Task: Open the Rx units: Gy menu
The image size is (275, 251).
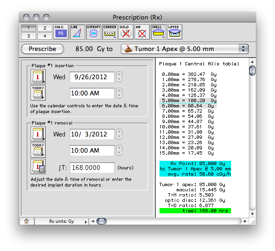Action: (62, 221)
